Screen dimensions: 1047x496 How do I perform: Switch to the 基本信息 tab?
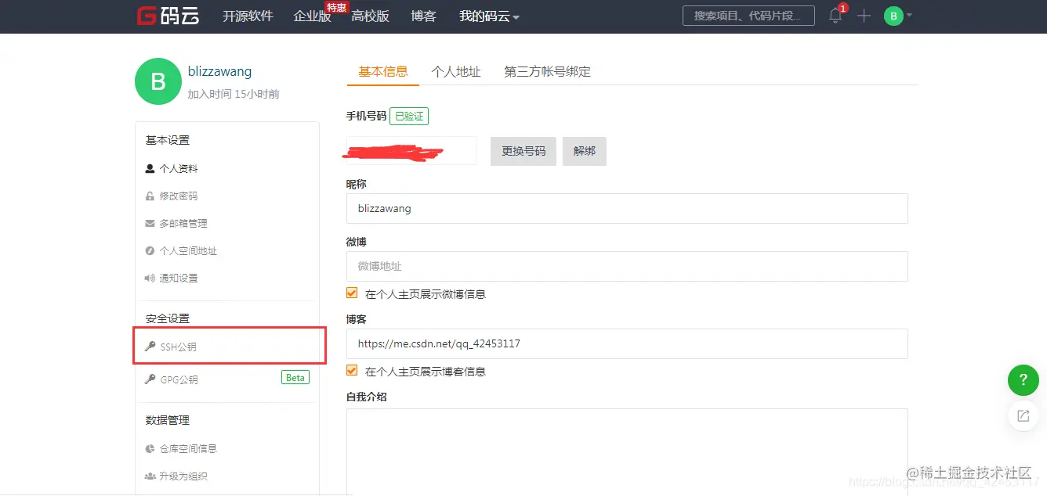coord(383,71)
